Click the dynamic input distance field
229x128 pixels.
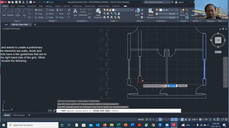point(172,86)
